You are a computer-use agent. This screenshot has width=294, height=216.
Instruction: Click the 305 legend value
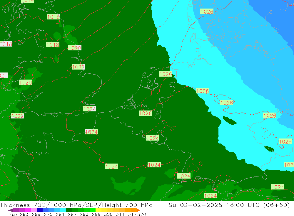pos(108,214)
